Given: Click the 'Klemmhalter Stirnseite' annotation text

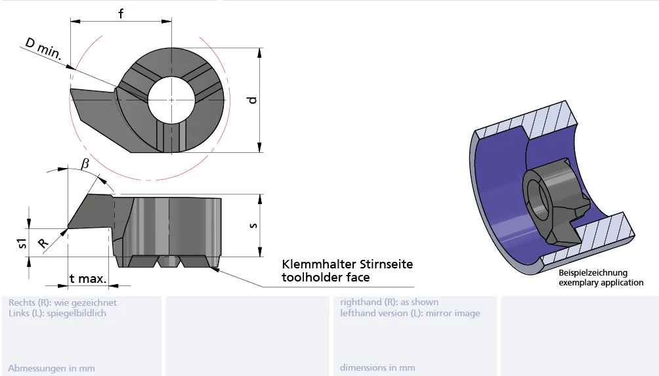Looking at the screenshot, I should [x=347, y=264].
